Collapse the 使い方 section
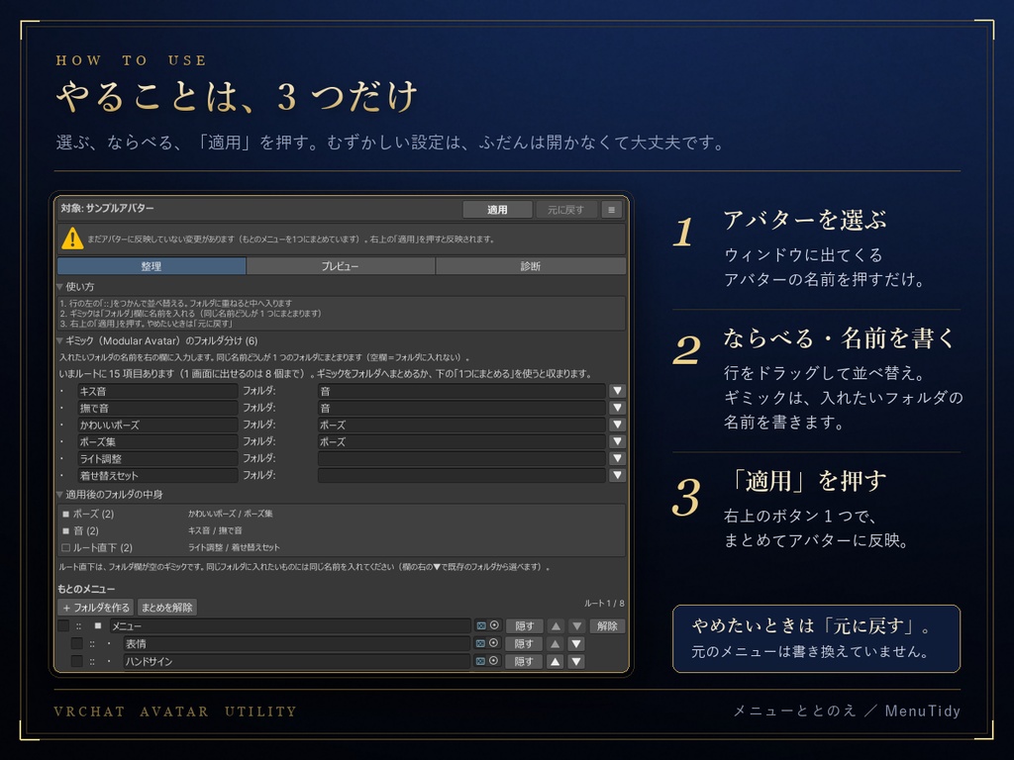 (x=60, y=286)
